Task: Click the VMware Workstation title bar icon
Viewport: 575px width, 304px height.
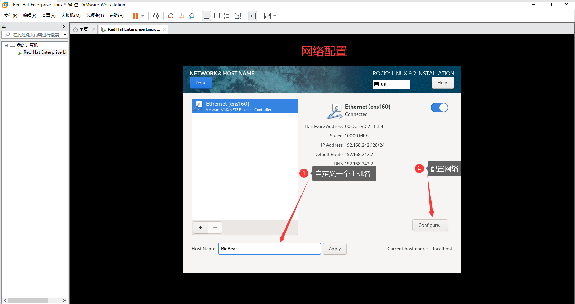Action: [5, 5]
